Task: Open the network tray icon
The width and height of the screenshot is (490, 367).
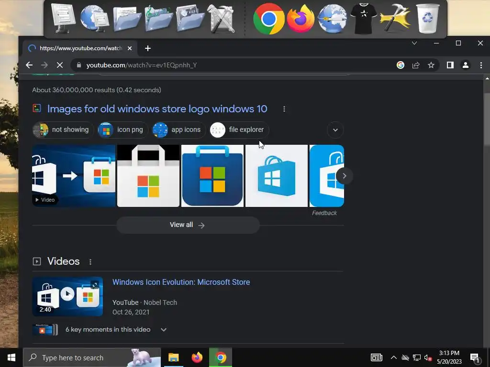Action: pos(417,357)
